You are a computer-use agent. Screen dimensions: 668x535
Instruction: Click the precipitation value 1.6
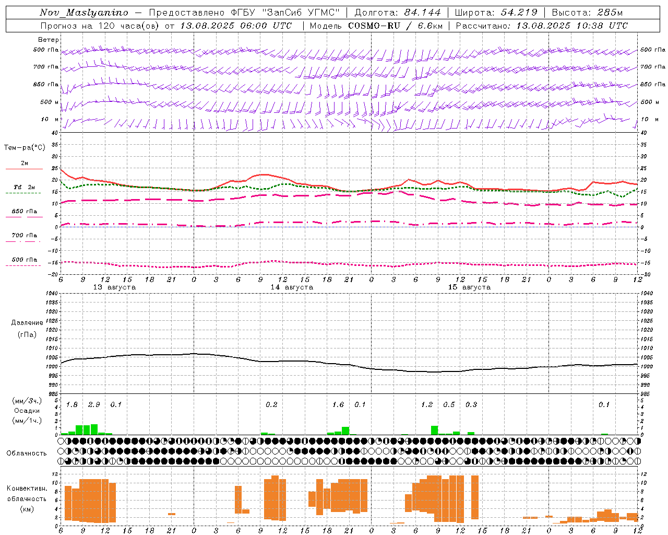338,405
